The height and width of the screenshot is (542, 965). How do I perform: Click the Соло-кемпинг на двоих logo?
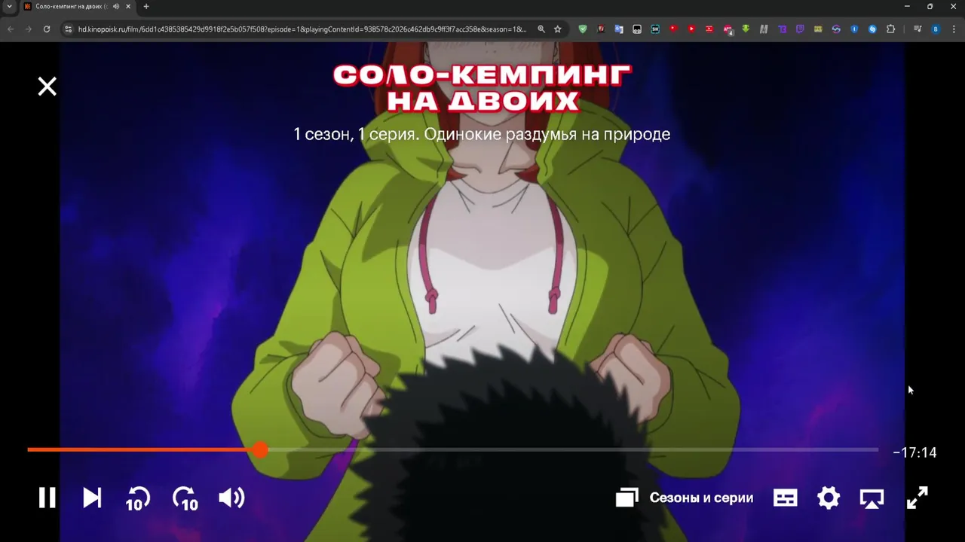(x=482, y=88)
